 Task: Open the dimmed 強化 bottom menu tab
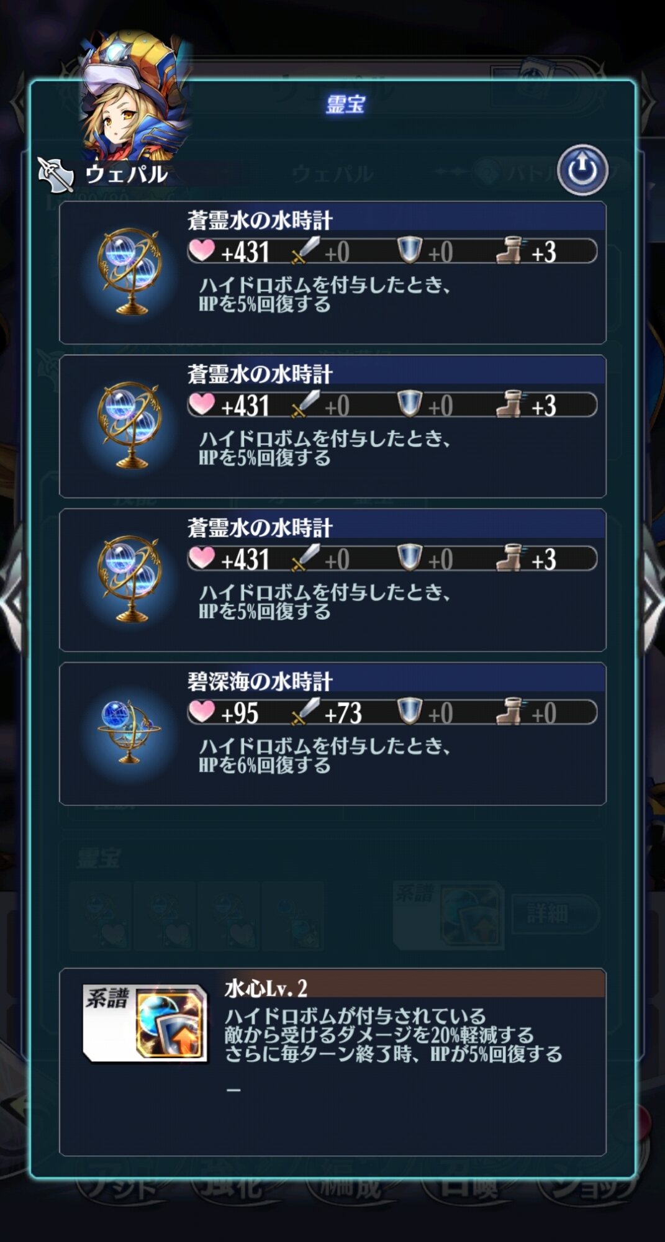tap(230, 1187)
